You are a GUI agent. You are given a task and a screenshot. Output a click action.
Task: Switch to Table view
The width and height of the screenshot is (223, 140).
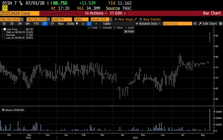pyautogui.click(x=107, y=24)
